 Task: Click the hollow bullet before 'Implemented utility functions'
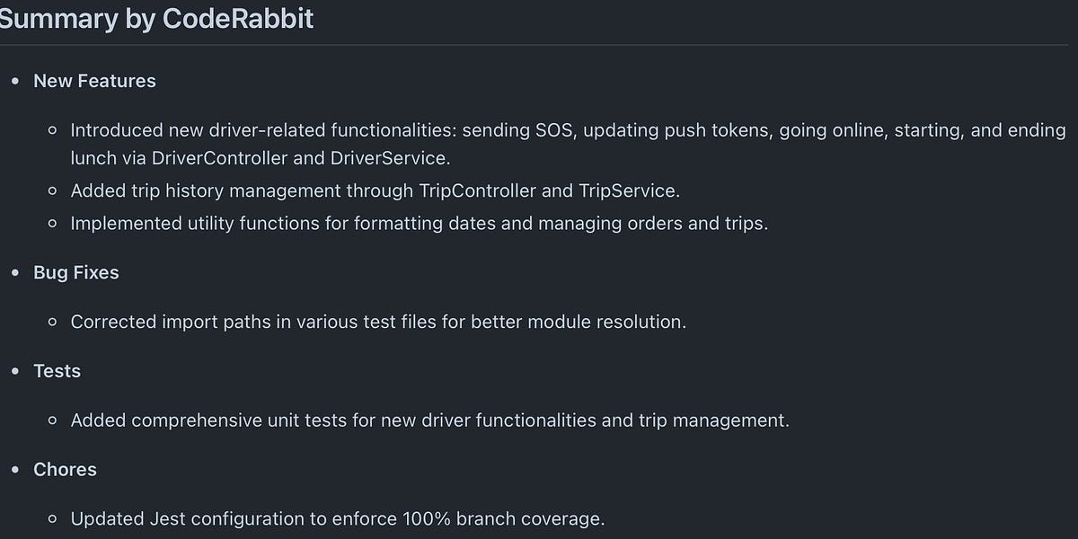[x=52, y=225]
